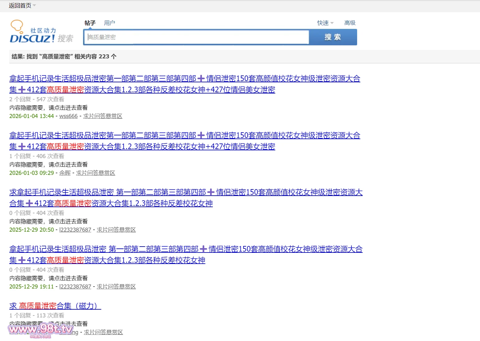The width and height of the screenshot is (480, 341).
Task: Open the 高级 advanced search link
Action: tap(350, 23)
